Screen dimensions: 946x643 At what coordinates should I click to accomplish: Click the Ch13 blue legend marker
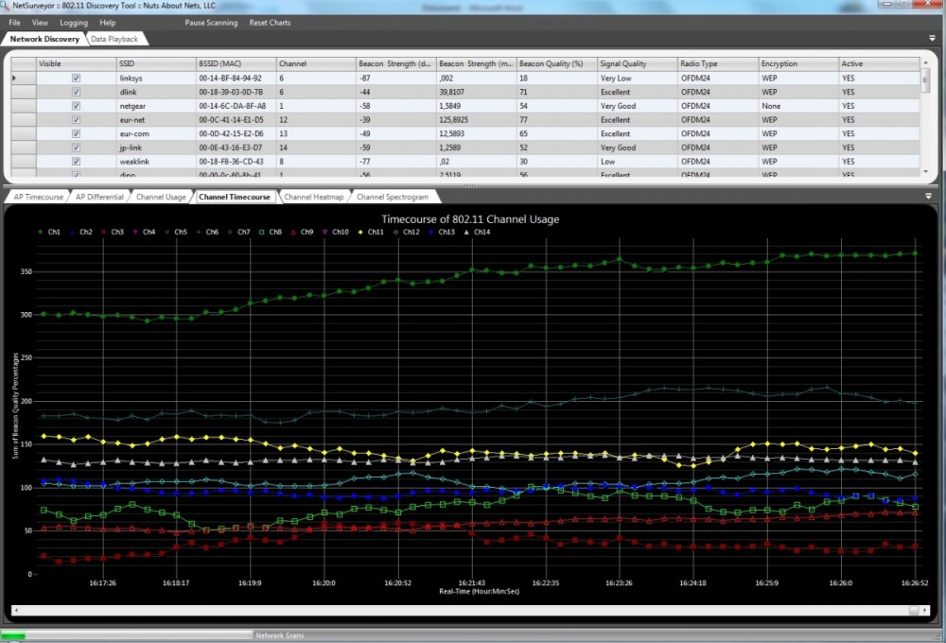(430, 232)
